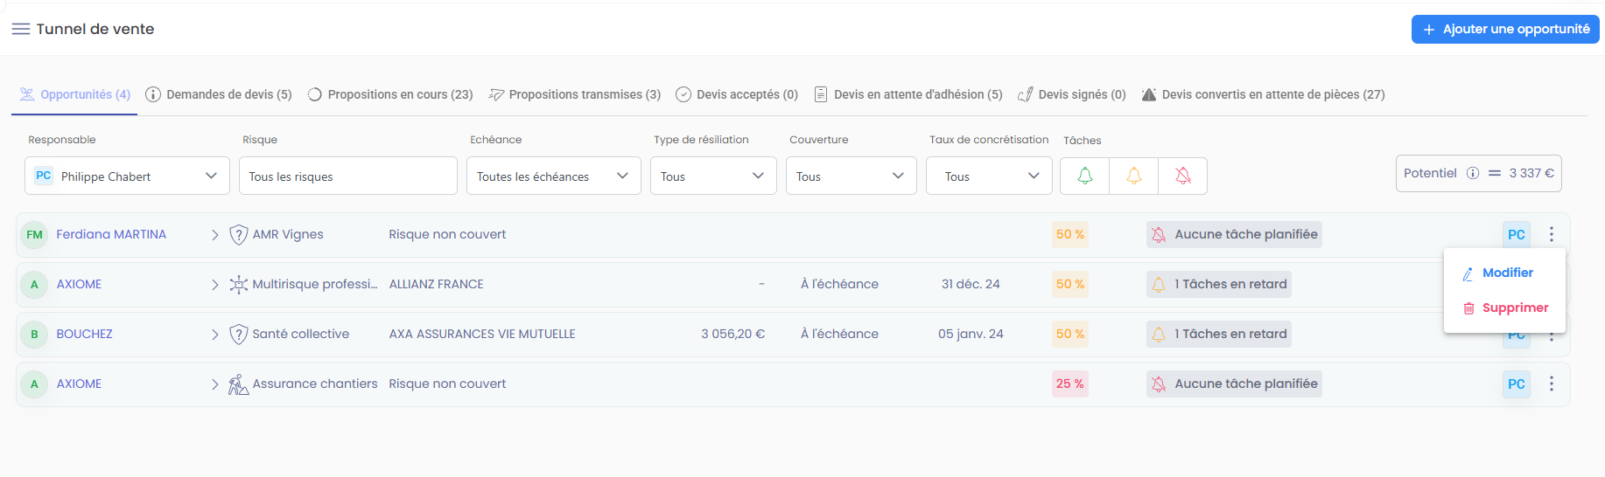This screenshot has width=1605, height=477.
Task: Switch to Opportunités (4) tab
Action: click(x=75, y=94)
